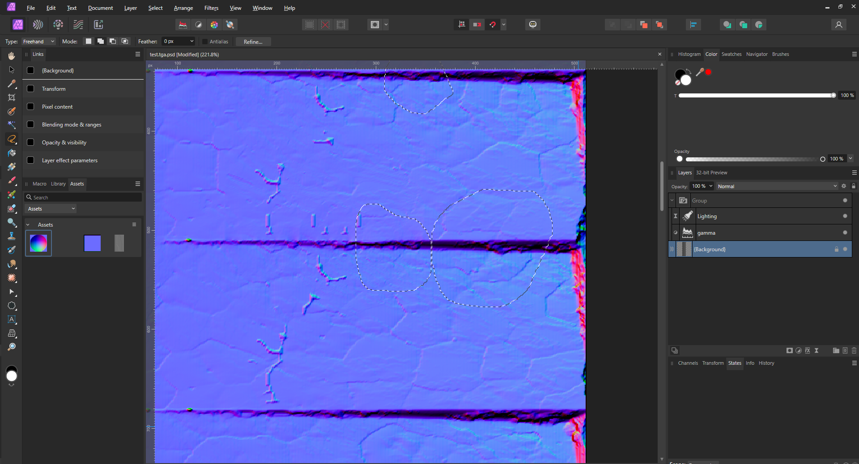Apply Auto Levels from toolbar

183,25
